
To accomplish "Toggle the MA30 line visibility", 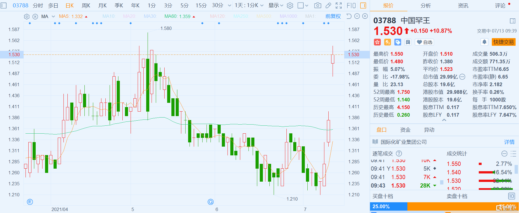I will click(150, 16).
